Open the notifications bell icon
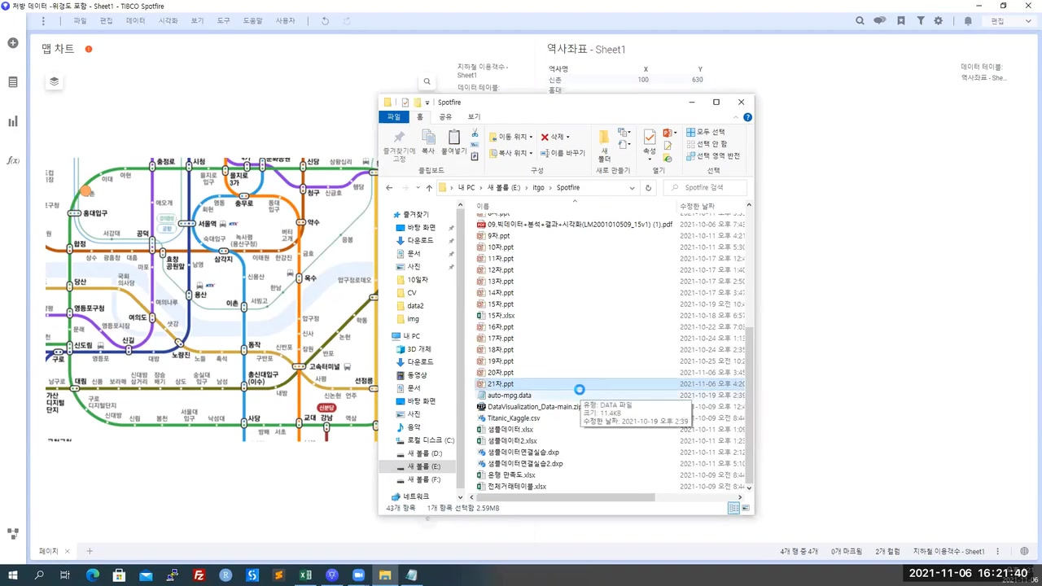Screen dimensions: 1042x586 click(968, 21)
